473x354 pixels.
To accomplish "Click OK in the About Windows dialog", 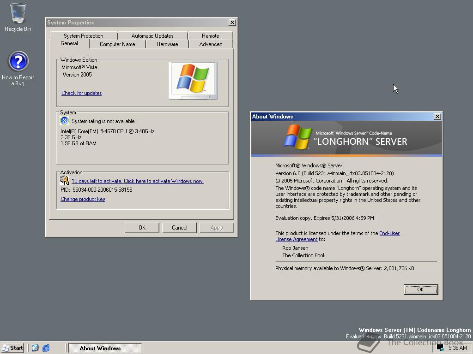I will [420, 289].
